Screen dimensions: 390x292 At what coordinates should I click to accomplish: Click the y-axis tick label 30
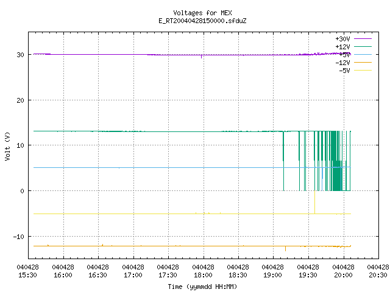[20, 55]
